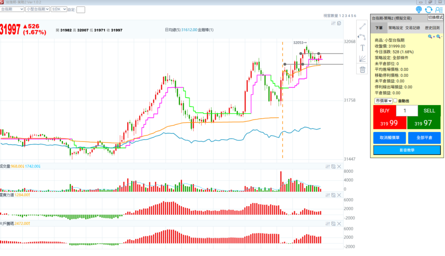Click the blue refresh arrows icon
The image size is (445, 256).
(x=428, y=10)
